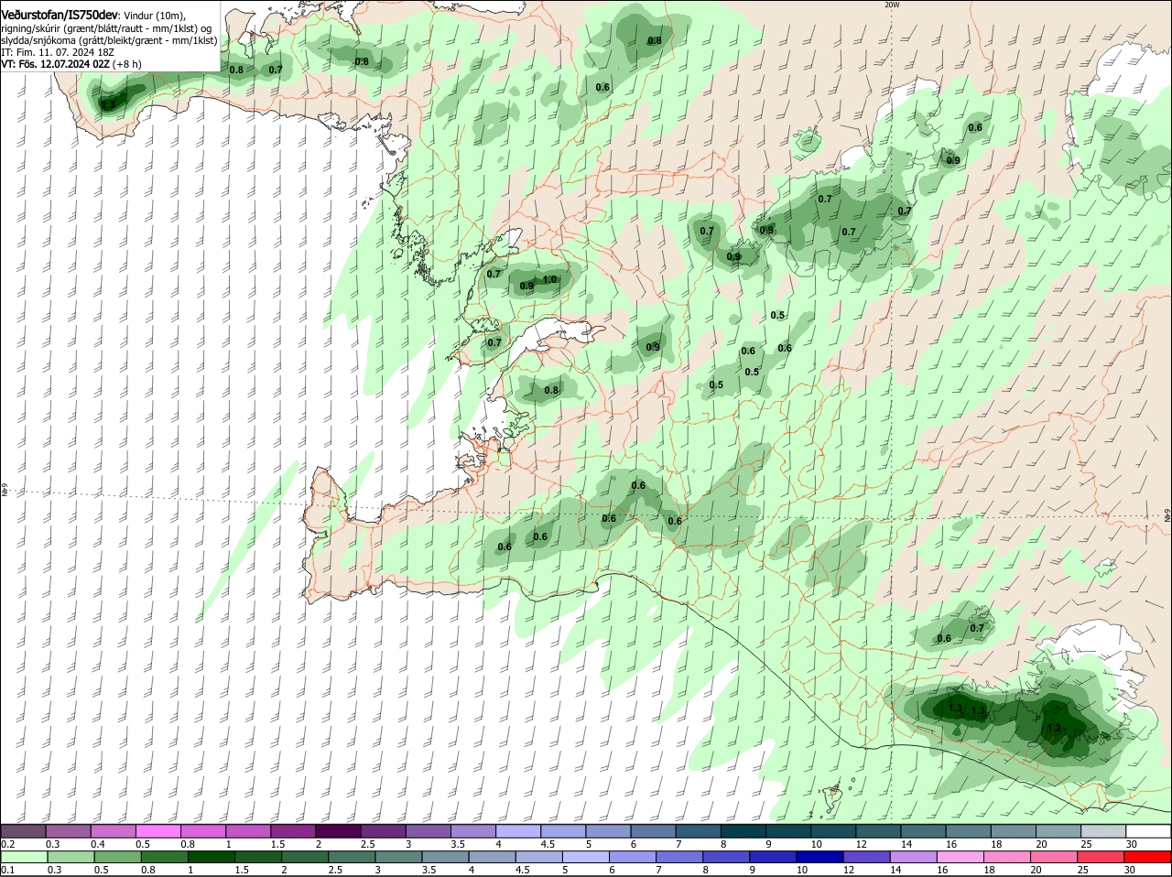Click the red swatch above the lower legend's 30 label
This screenshot has width=1172, height=877.
point(1148,857)
